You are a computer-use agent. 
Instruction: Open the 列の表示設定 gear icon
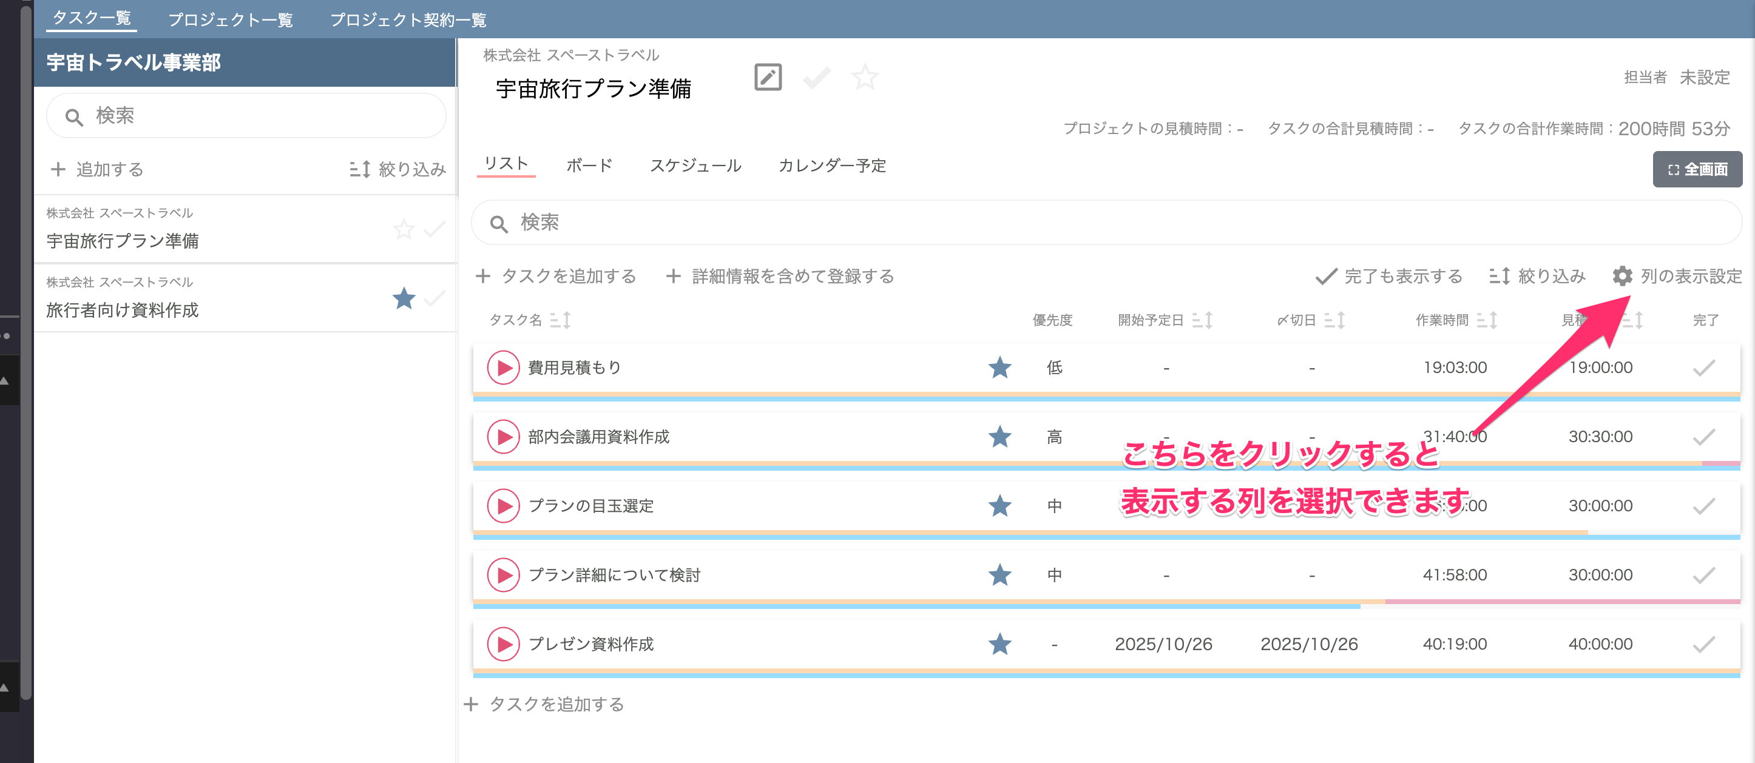click(1622, 275)
